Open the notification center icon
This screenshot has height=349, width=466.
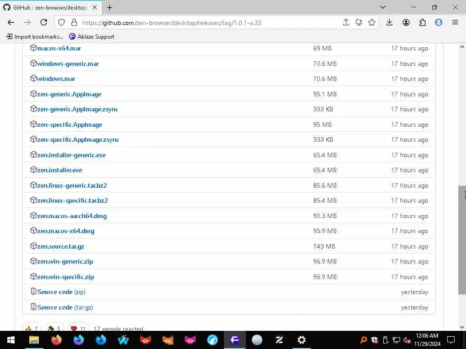click(451, 340)
